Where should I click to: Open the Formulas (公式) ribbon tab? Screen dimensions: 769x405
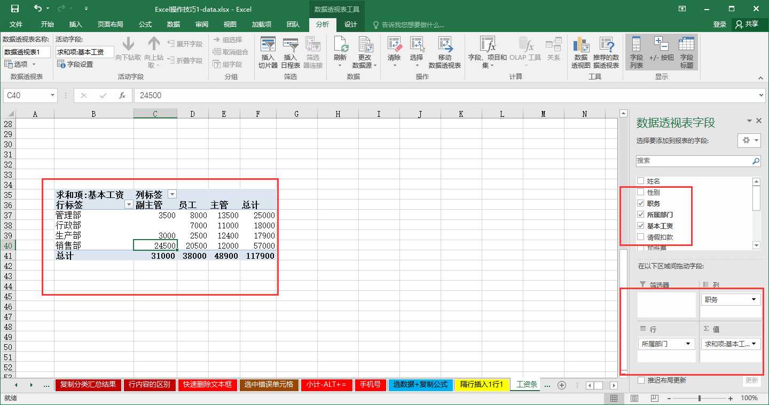point(145,25)
